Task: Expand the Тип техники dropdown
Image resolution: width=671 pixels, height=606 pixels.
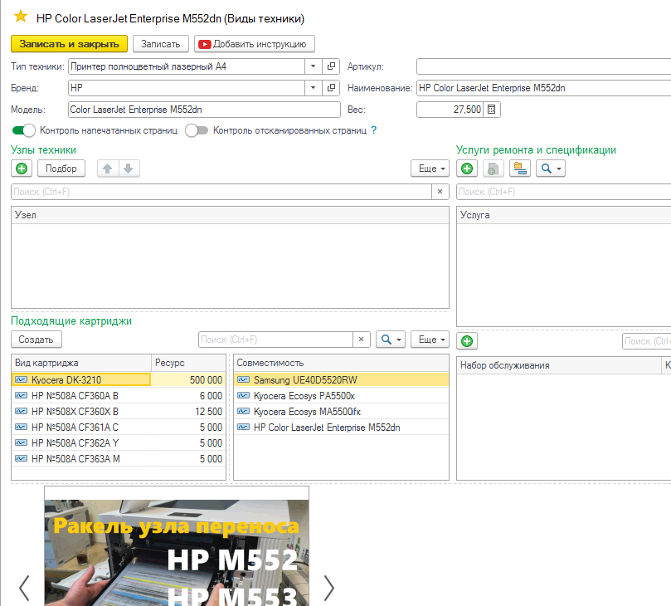Action: (x=314, y=66)
